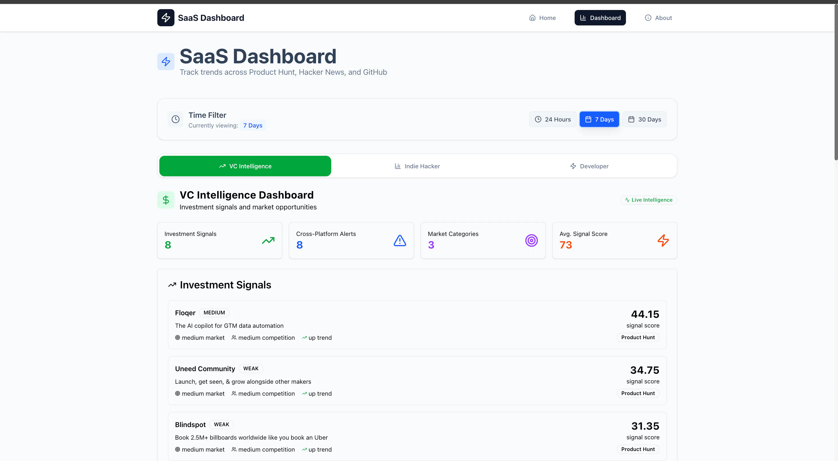Click the '7 Days' currently viewing label
Screen dimensions: 838x461
253,125
